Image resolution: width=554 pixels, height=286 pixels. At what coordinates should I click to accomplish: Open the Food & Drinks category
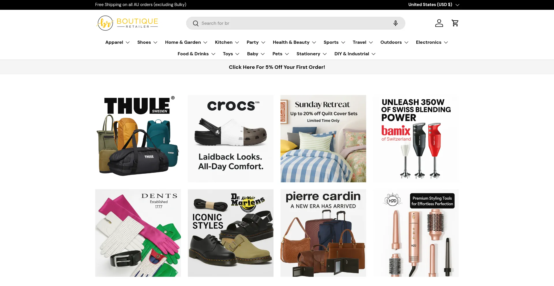(x=196, y=54)
